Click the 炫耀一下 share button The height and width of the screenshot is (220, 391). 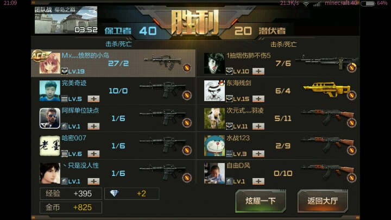click(260, 201)
